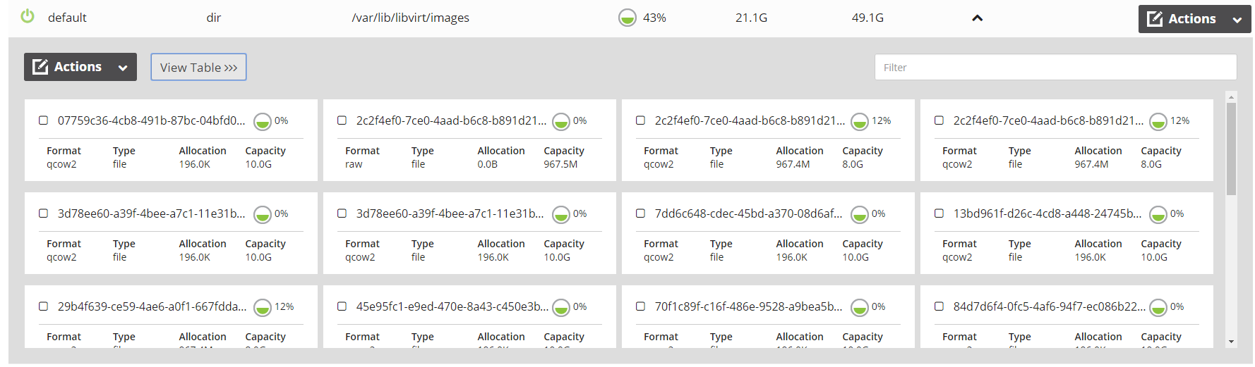The image size is (1255, 367).
Task: Click the volume list scroll down arrow
Action: (x=1231, y=342)
